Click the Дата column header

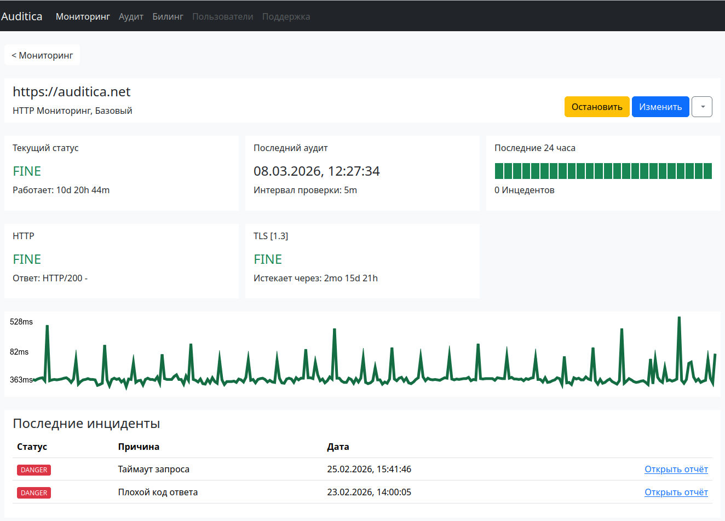(x=338, y=447)
